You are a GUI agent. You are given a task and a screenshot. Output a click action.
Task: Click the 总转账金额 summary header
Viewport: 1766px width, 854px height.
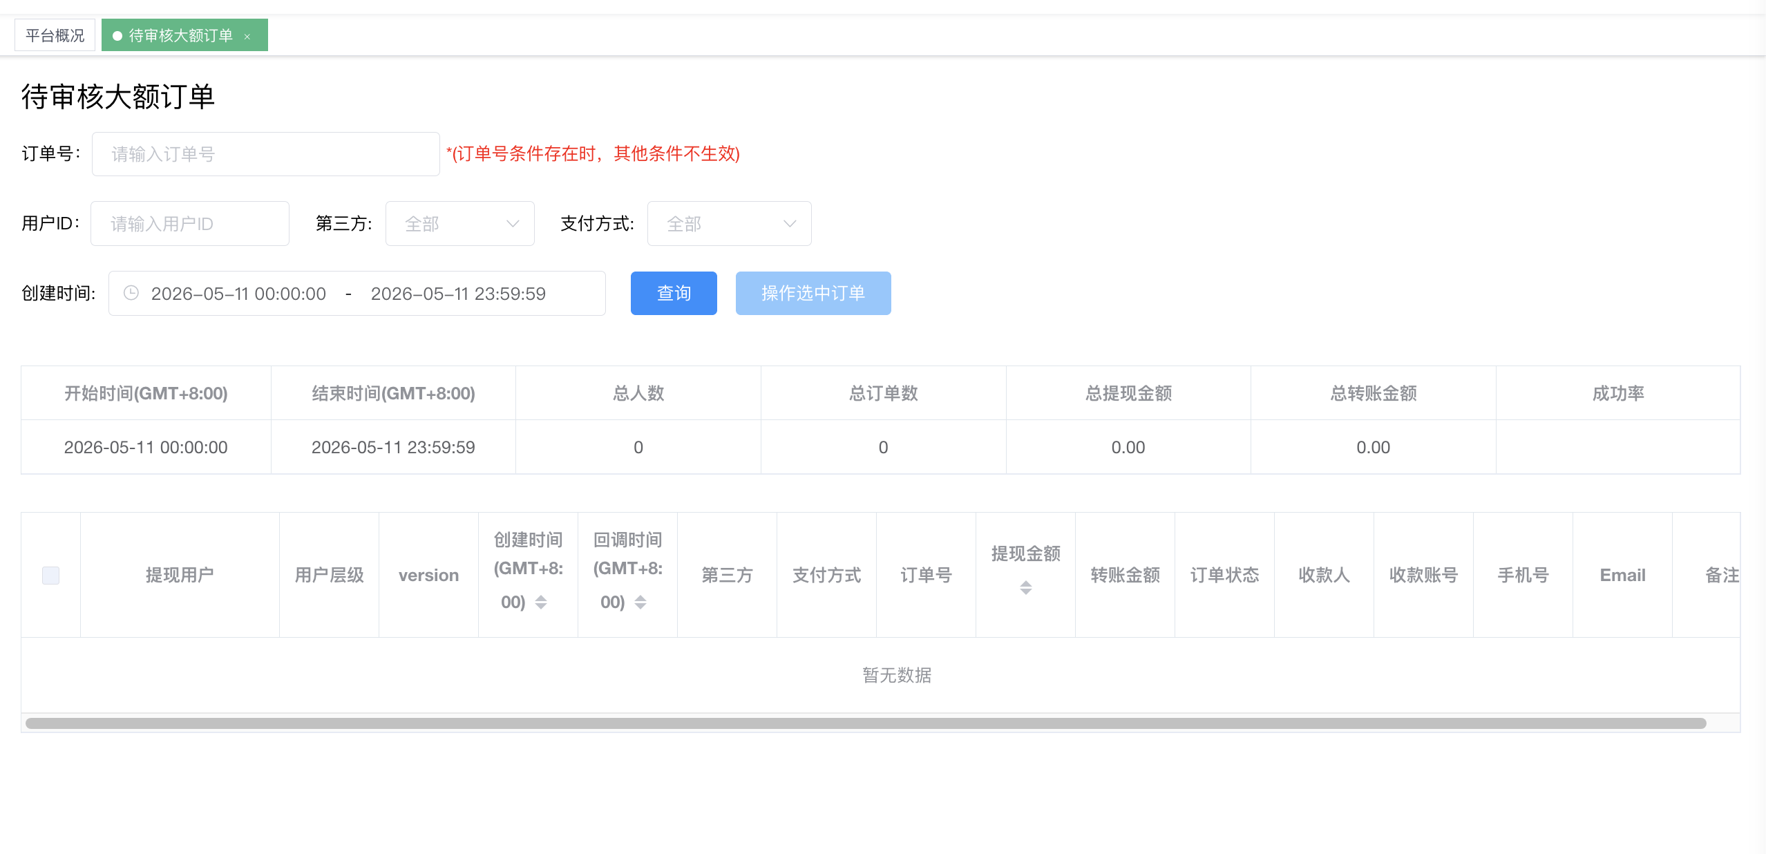tap(1374, 393)
